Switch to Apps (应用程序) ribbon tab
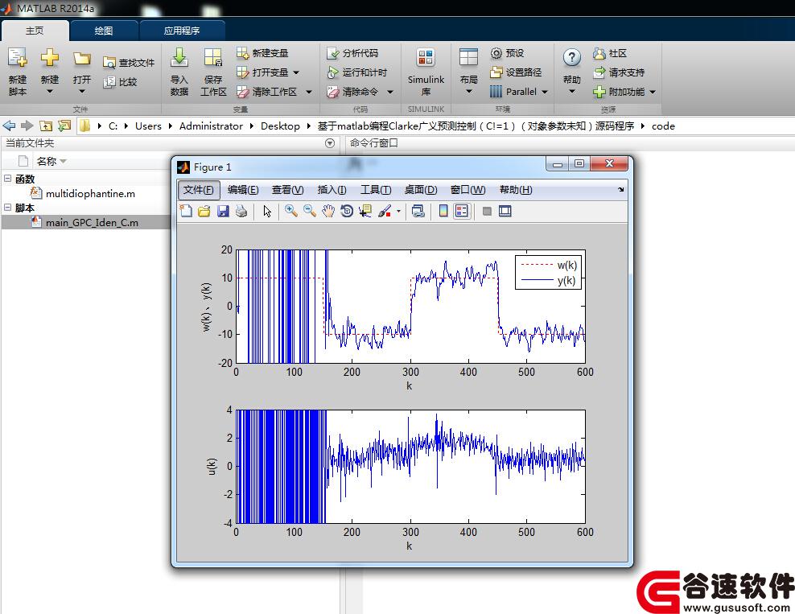The height and width of the screenshot is (614, 795). point(182,31)
